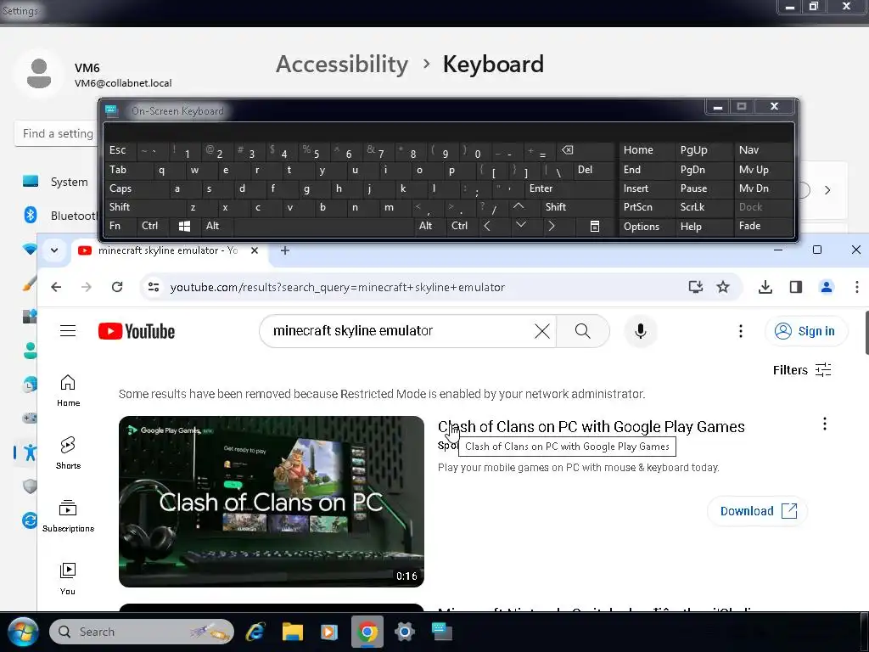869x652 pixels.
Task: Open more actions for Clash of Clans ad
Action: pyautogui.click(x=825, y=424)
